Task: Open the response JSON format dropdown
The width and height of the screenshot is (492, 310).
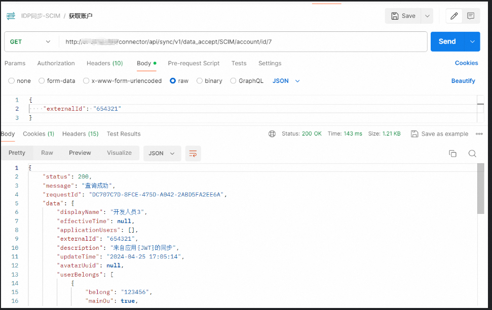Action: point(162,154)
